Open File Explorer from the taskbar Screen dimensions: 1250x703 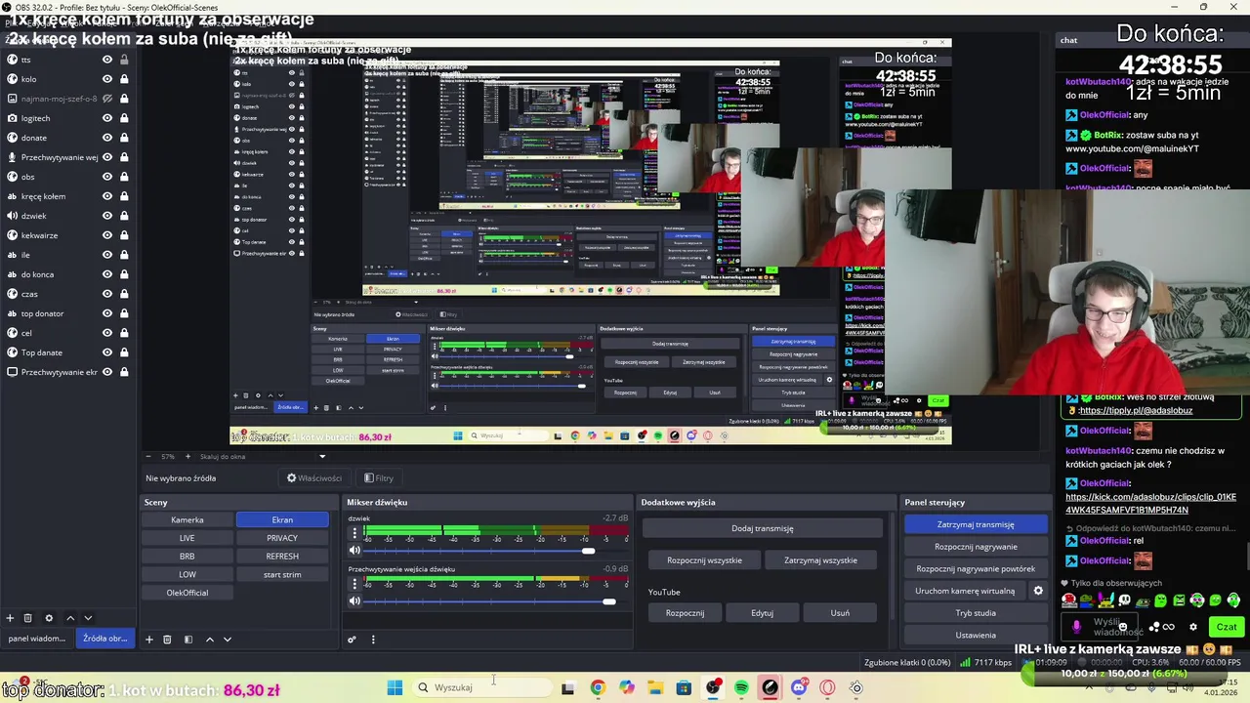(655, 687)
